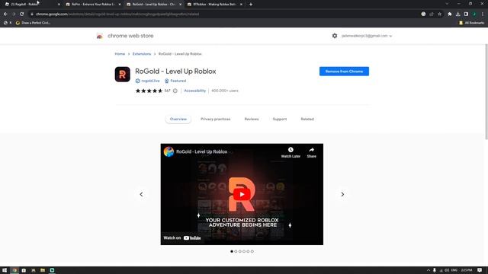The width and height of the screenshot is (488, 274).
Task: Click the taskbar clock showing time
Action: 466,270
